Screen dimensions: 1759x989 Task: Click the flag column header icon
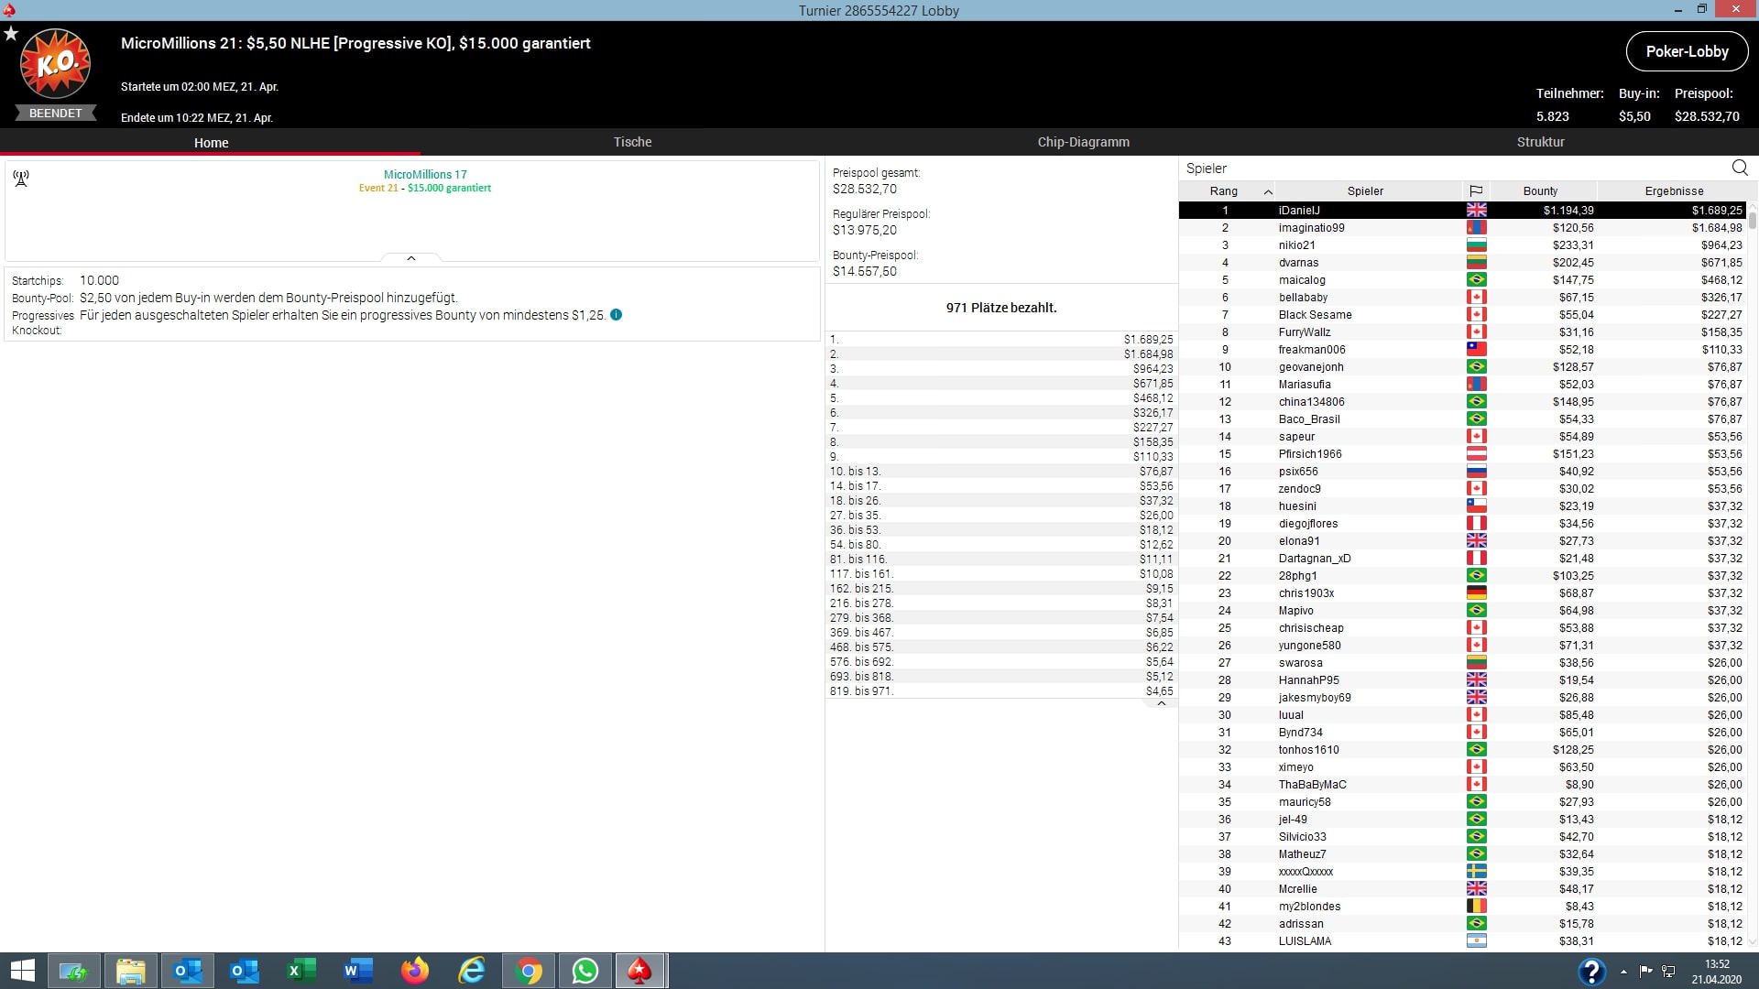[x=1476, y=191]
